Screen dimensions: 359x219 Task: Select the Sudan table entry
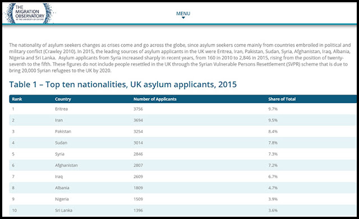click(61, 143)
